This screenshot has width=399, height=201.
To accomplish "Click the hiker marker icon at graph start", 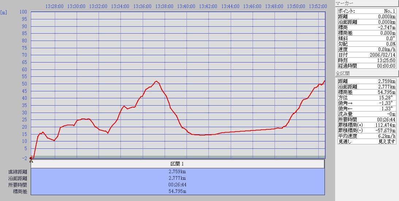I will coord(31,159).
